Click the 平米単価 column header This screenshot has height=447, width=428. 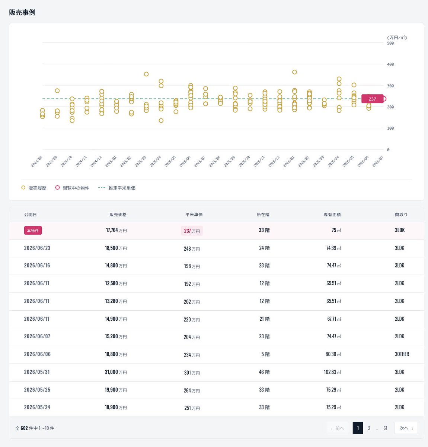point(194,215)
